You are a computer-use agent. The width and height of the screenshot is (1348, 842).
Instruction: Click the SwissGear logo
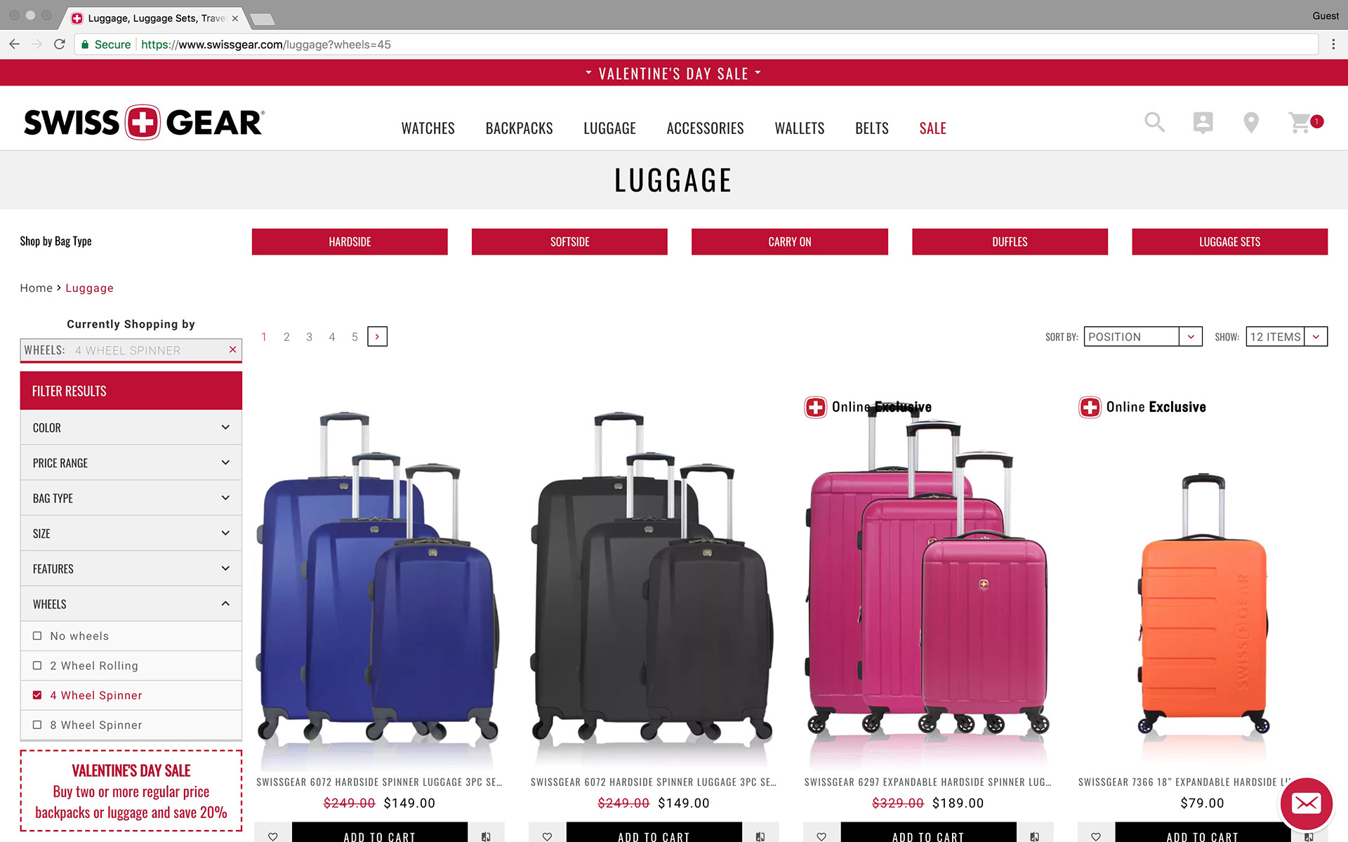click(144, 123)
